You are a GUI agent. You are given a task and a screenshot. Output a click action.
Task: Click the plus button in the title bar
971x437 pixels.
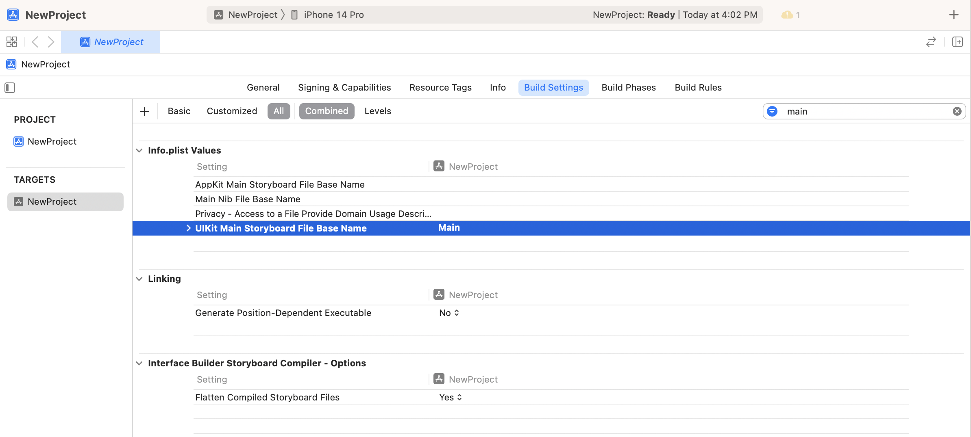point(954,15)
